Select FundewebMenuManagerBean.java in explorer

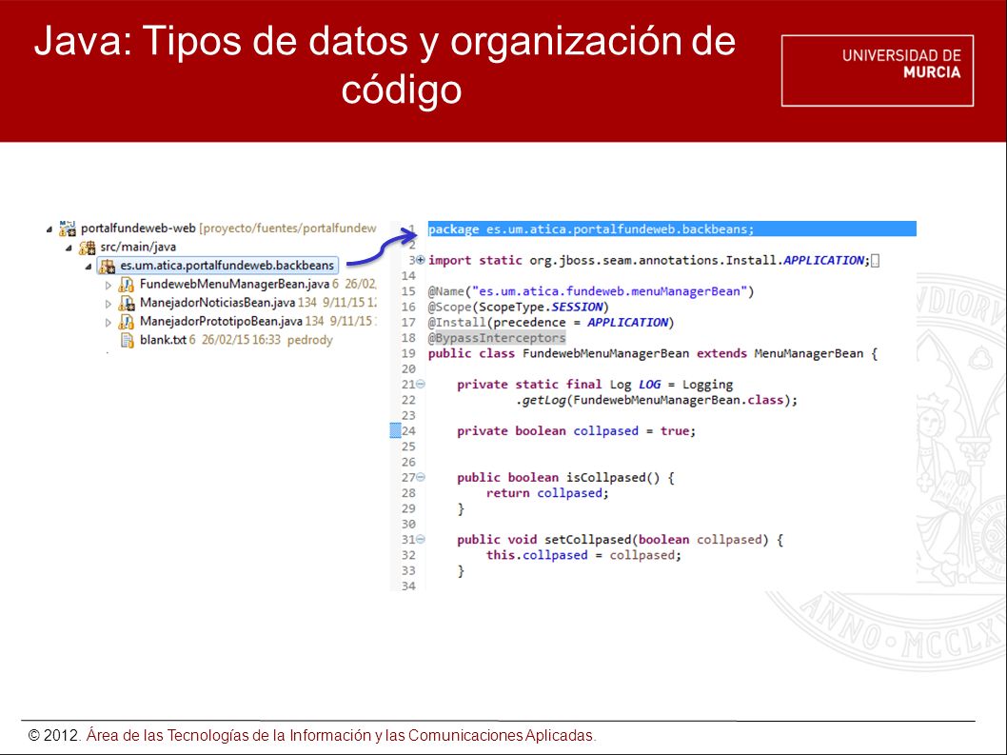(234, 284)
